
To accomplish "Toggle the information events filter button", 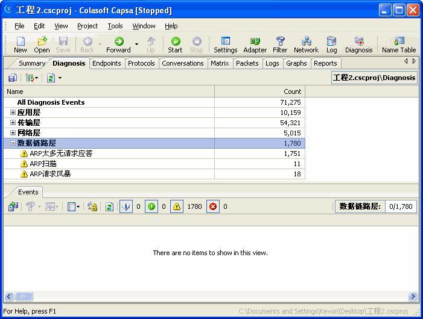I will click(126, 206).
